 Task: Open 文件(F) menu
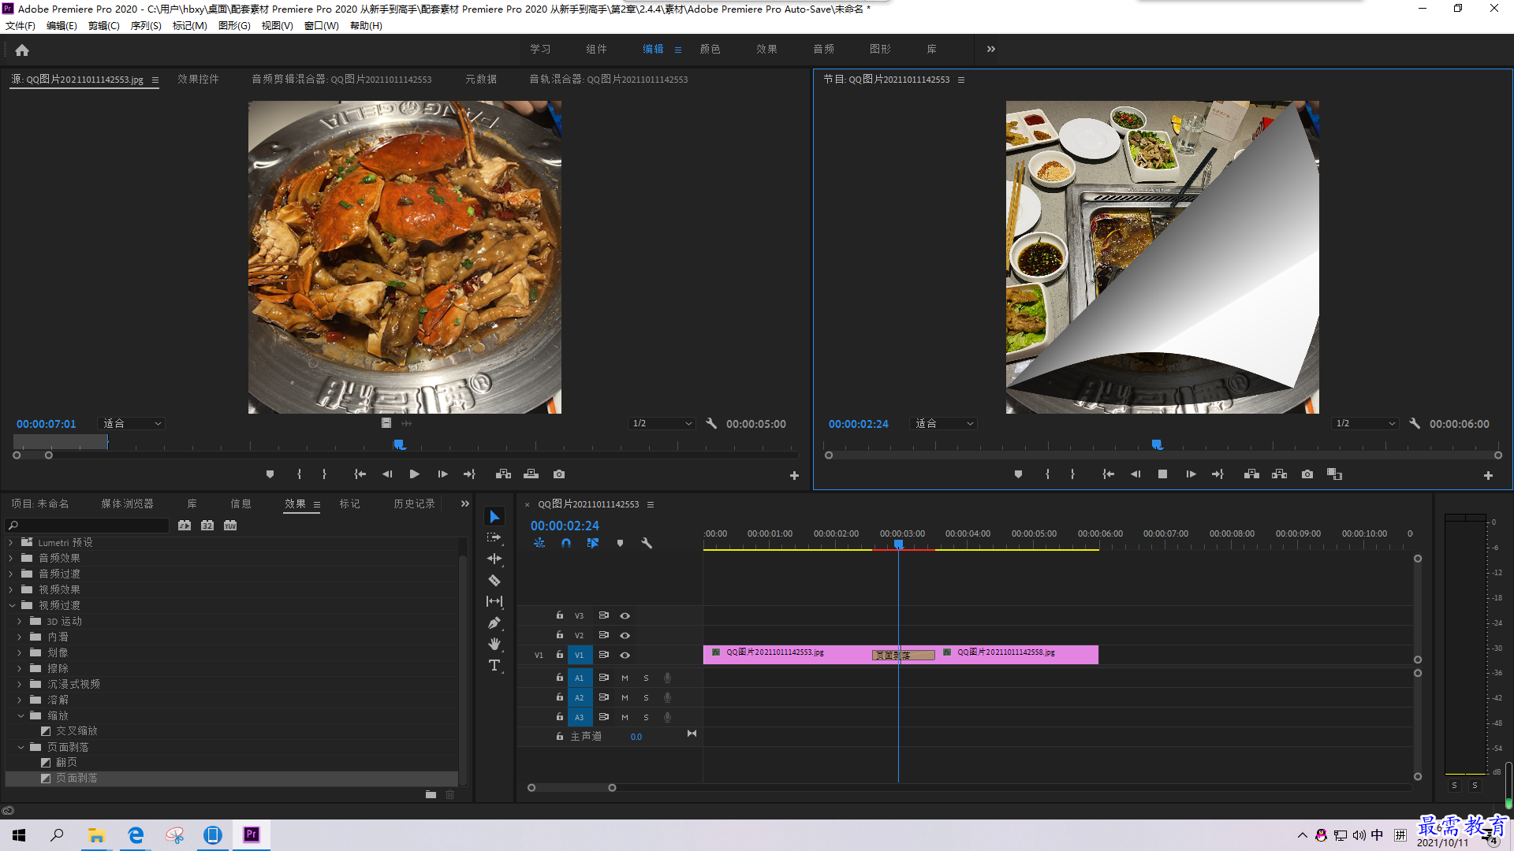pyautogui.click(x=21, y=26)
